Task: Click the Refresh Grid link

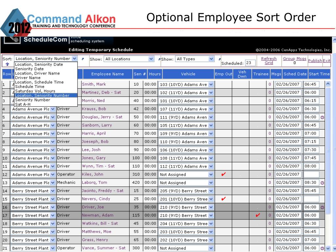Action: (x=269, y=61)
